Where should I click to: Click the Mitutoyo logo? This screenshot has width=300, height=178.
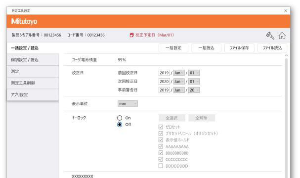tap(24, 21)
